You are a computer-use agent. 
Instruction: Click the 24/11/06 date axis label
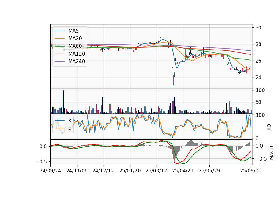[x=77, y=171]
